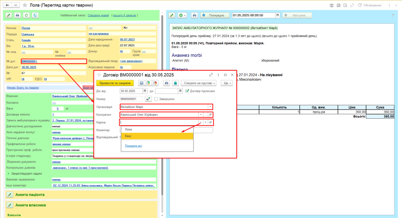Click Провести та закрити button
Image resolution: width=402 pixels, height=218 pixels.
[115, 83]
